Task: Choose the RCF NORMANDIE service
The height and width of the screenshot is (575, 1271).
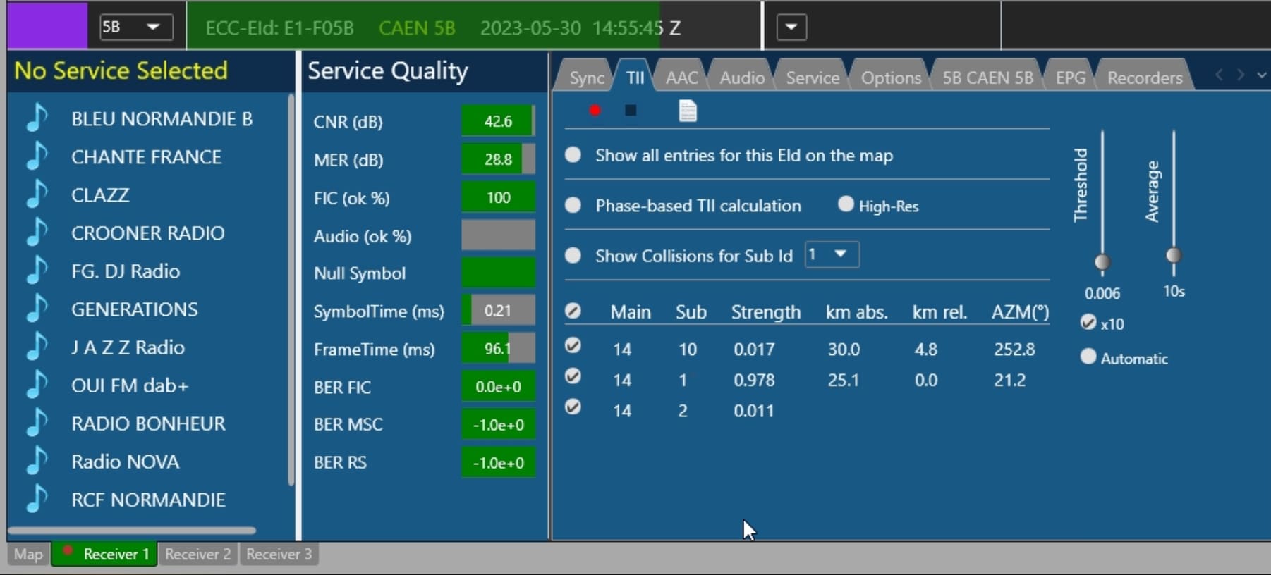Action: 148,500
